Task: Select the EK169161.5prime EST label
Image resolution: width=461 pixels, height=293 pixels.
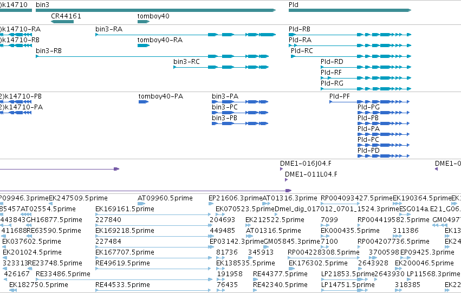Action: [125, 209]
